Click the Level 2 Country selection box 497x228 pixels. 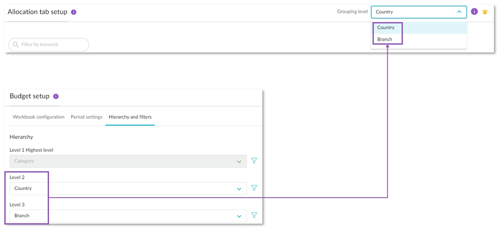(x=121, y=189)
